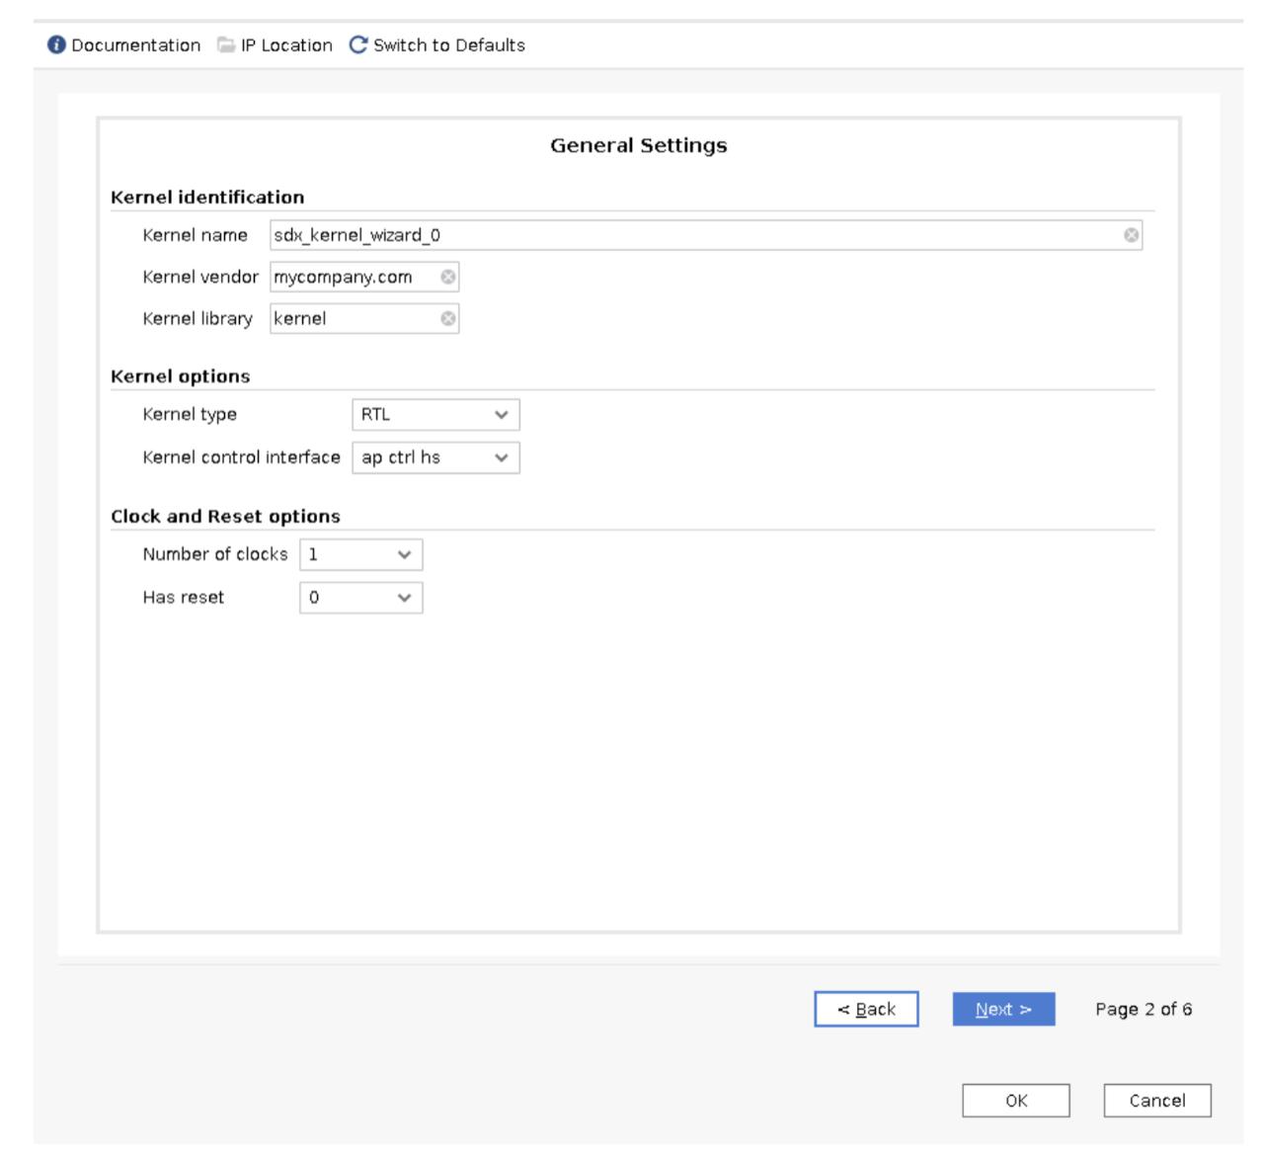The width and height of the screenshot is (1264, 1155).
Task: Click the Kernel name label
Action: [x=195, y=235]
